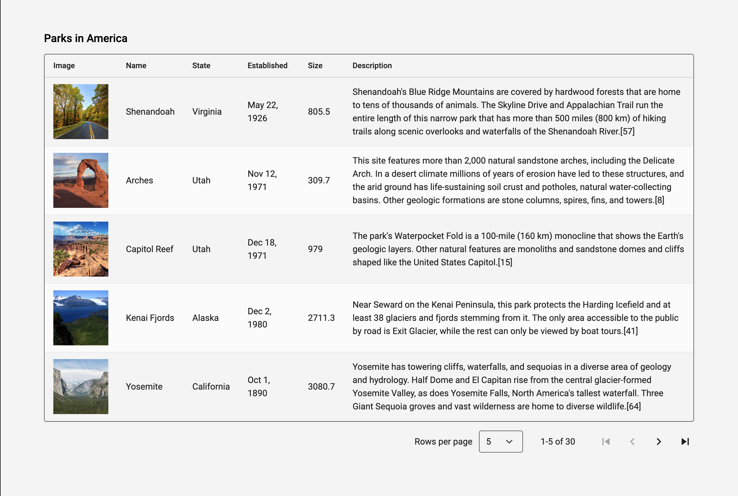Click the Image column header
Screen dimensions: 738x496
(x=64, y=65)
